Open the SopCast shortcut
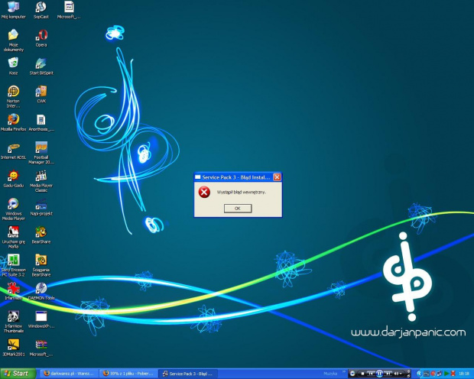474x379 pixels. tap(41, 10)
